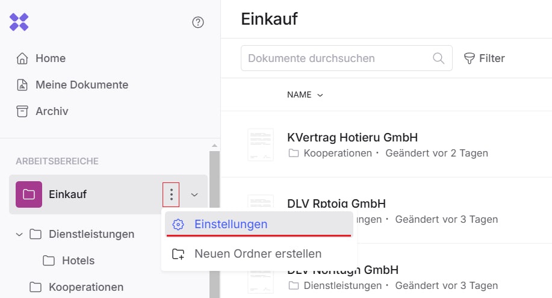
Task: Open the Filter button
Action: click(484, 58)
